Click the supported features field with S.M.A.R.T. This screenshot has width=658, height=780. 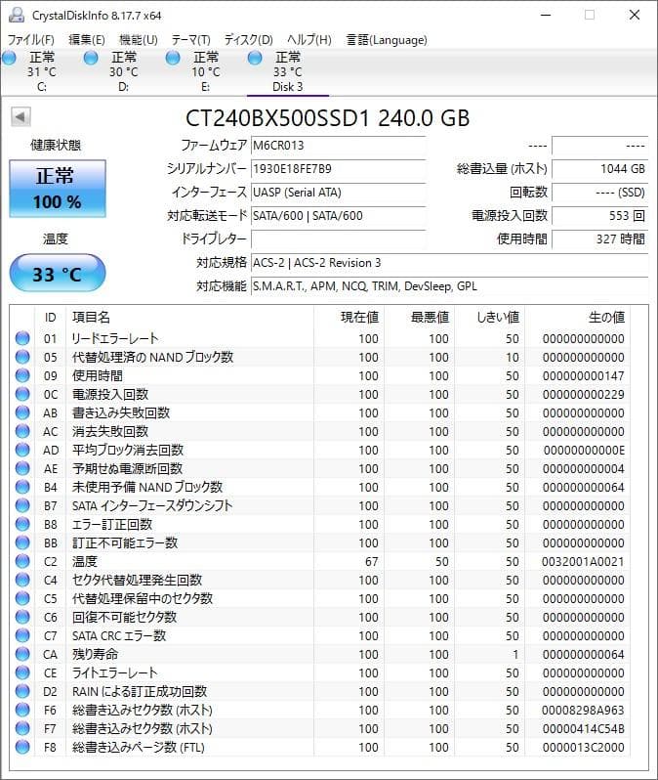[x=449, y=286]
